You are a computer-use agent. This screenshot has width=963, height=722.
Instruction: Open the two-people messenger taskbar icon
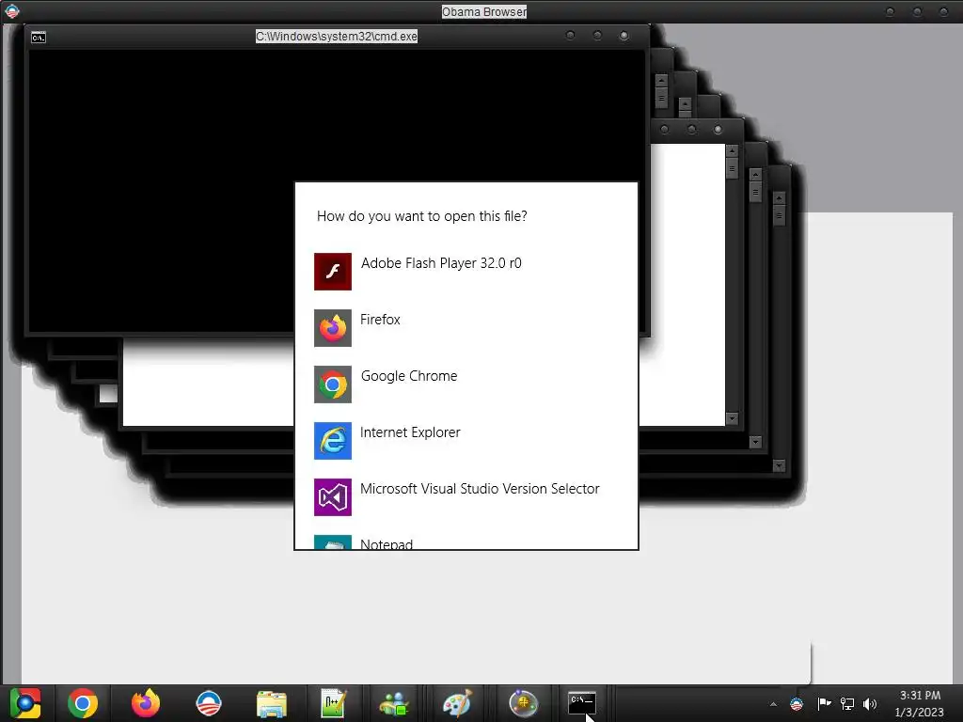click(394, 703)
